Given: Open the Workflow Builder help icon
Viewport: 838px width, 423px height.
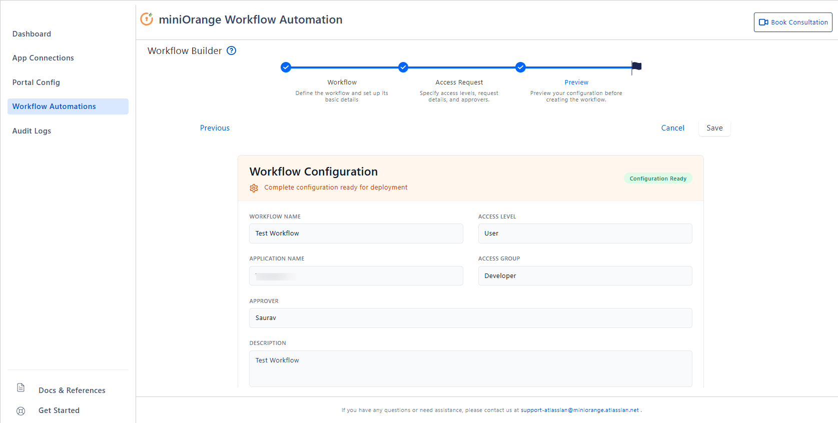Looking at the screenshot, I should pos(231,50).
